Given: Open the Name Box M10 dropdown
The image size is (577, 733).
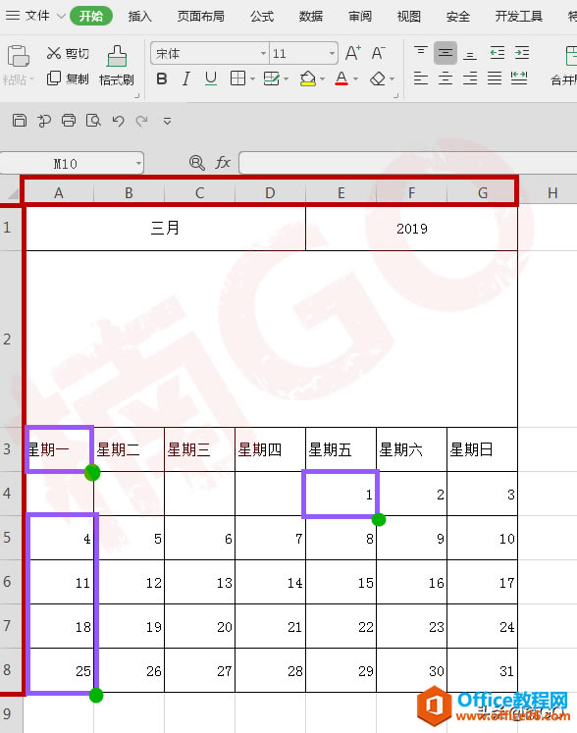Looking at the screenshot, I should click(x=139, y=164).
